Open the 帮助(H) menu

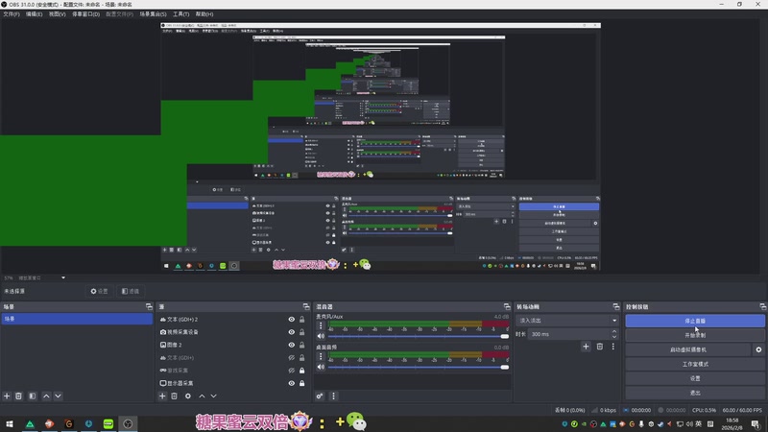tap(204, 14)
